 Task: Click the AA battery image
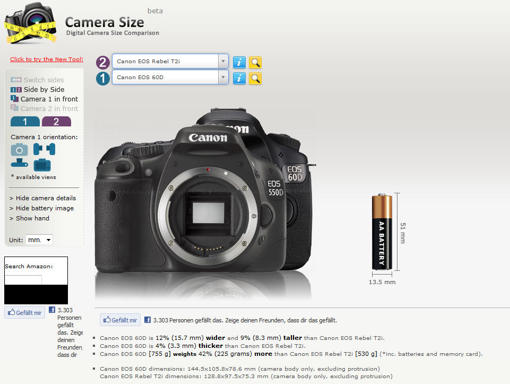(x=382, y=232)
